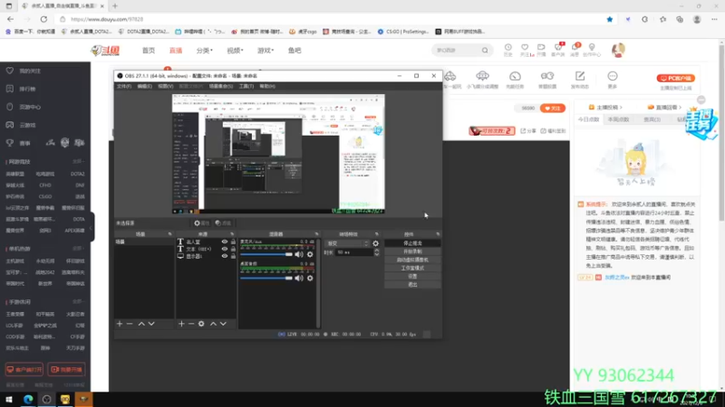Viewport: 725px width, 407px height.
Task: Mute the mic/aux speaker icon
Action: pyautogui.click(x=299, y=254)
